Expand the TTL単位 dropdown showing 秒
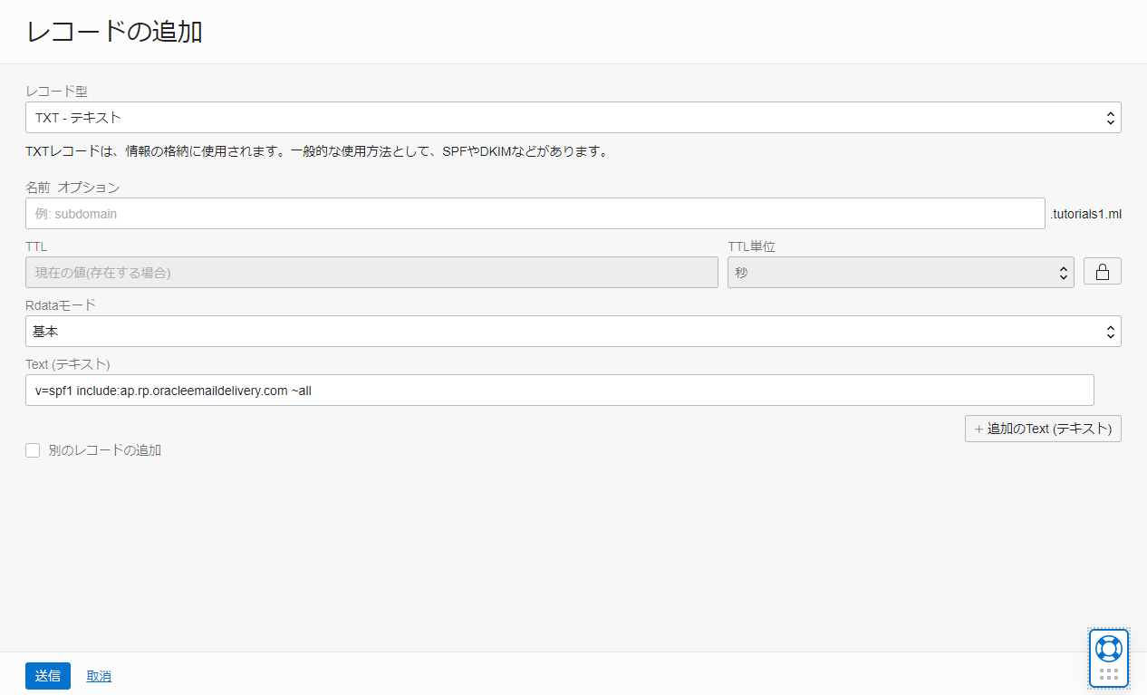1147x695 pixels. pos(900,272)
